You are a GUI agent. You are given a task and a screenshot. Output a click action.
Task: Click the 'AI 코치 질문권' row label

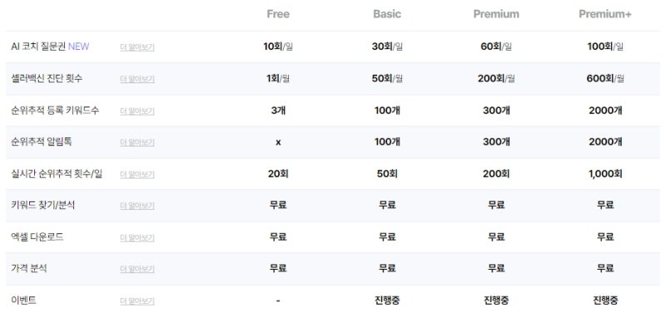click(38, 47)
